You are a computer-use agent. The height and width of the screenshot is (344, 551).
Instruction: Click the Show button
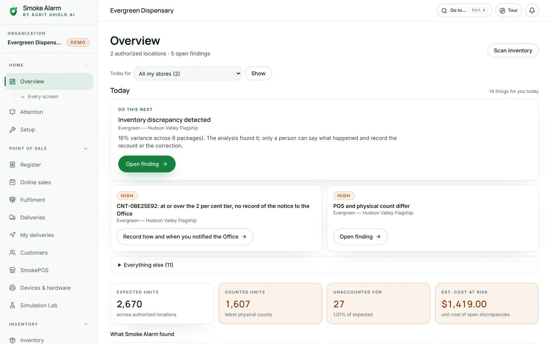tap(258, 73)
